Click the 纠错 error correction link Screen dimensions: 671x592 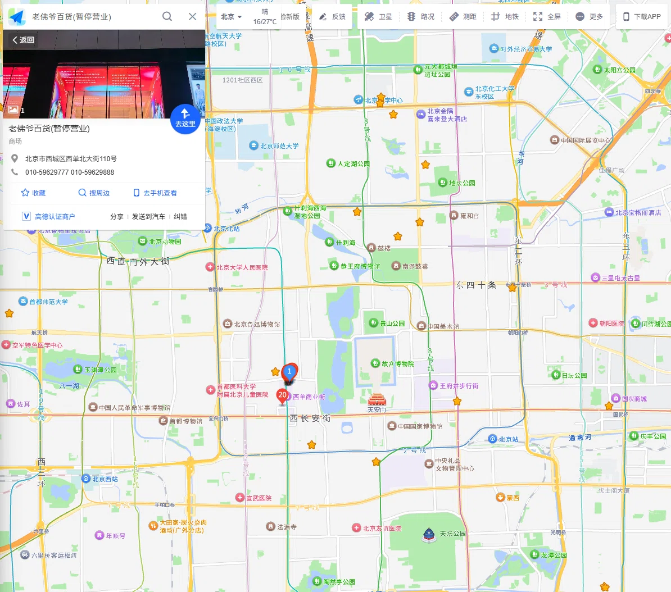tap(180, 216)
